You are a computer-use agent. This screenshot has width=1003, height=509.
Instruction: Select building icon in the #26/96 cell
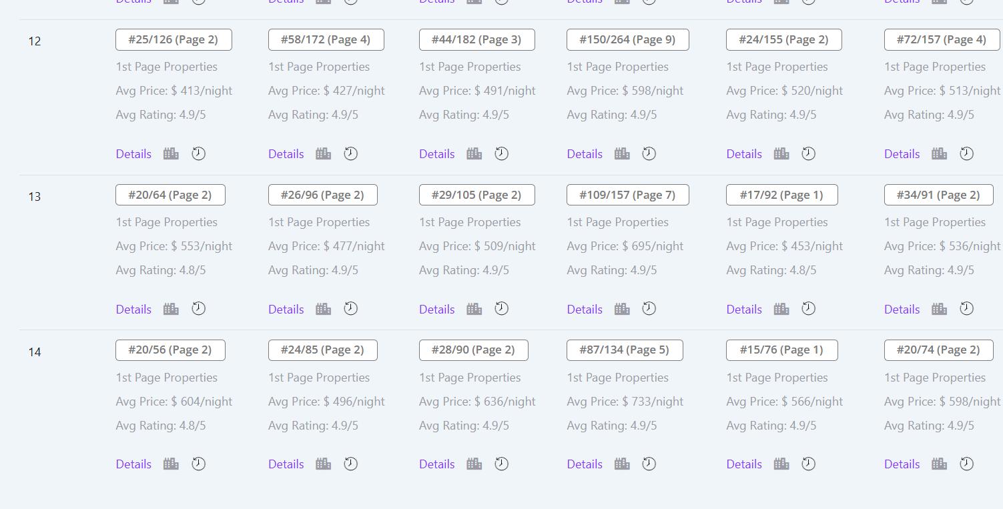[x=324, y=309]
